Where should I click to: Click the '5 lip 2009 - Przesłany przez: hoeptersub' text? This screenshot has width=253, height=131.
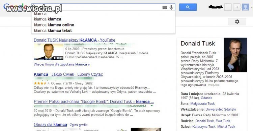[x=95, y=49]
